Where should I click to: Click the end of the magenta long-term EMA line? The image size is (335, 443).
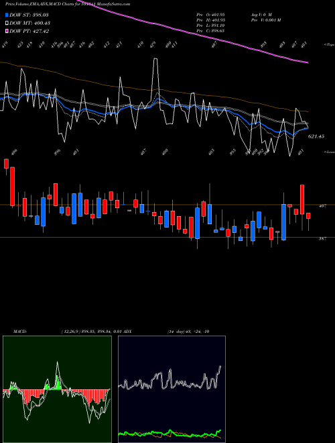[308, 62]
